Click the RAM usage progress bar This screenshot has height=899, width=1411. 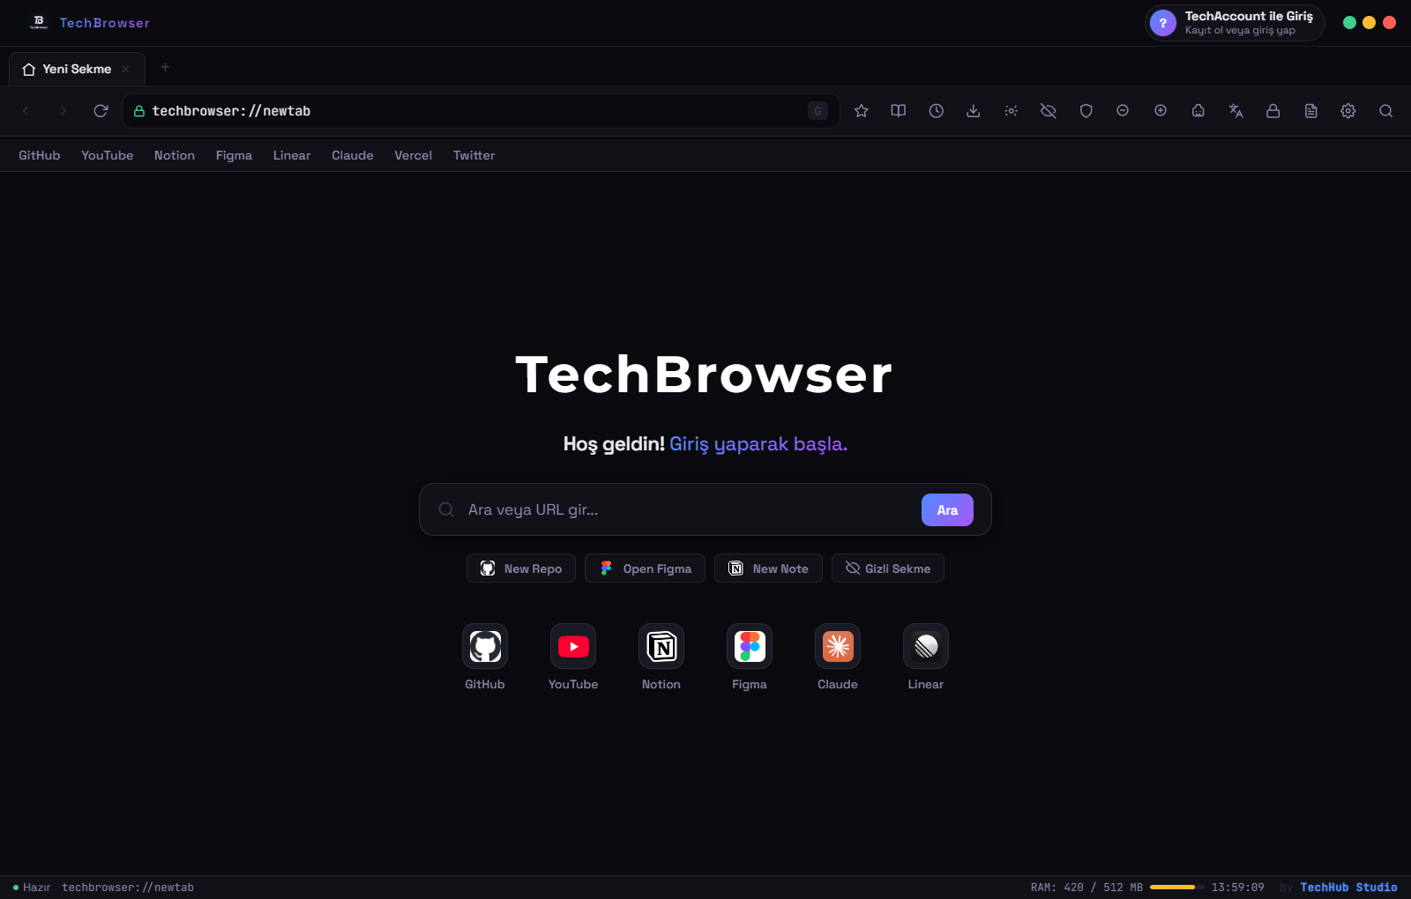pyautogui.click(x=1176, y=887)
